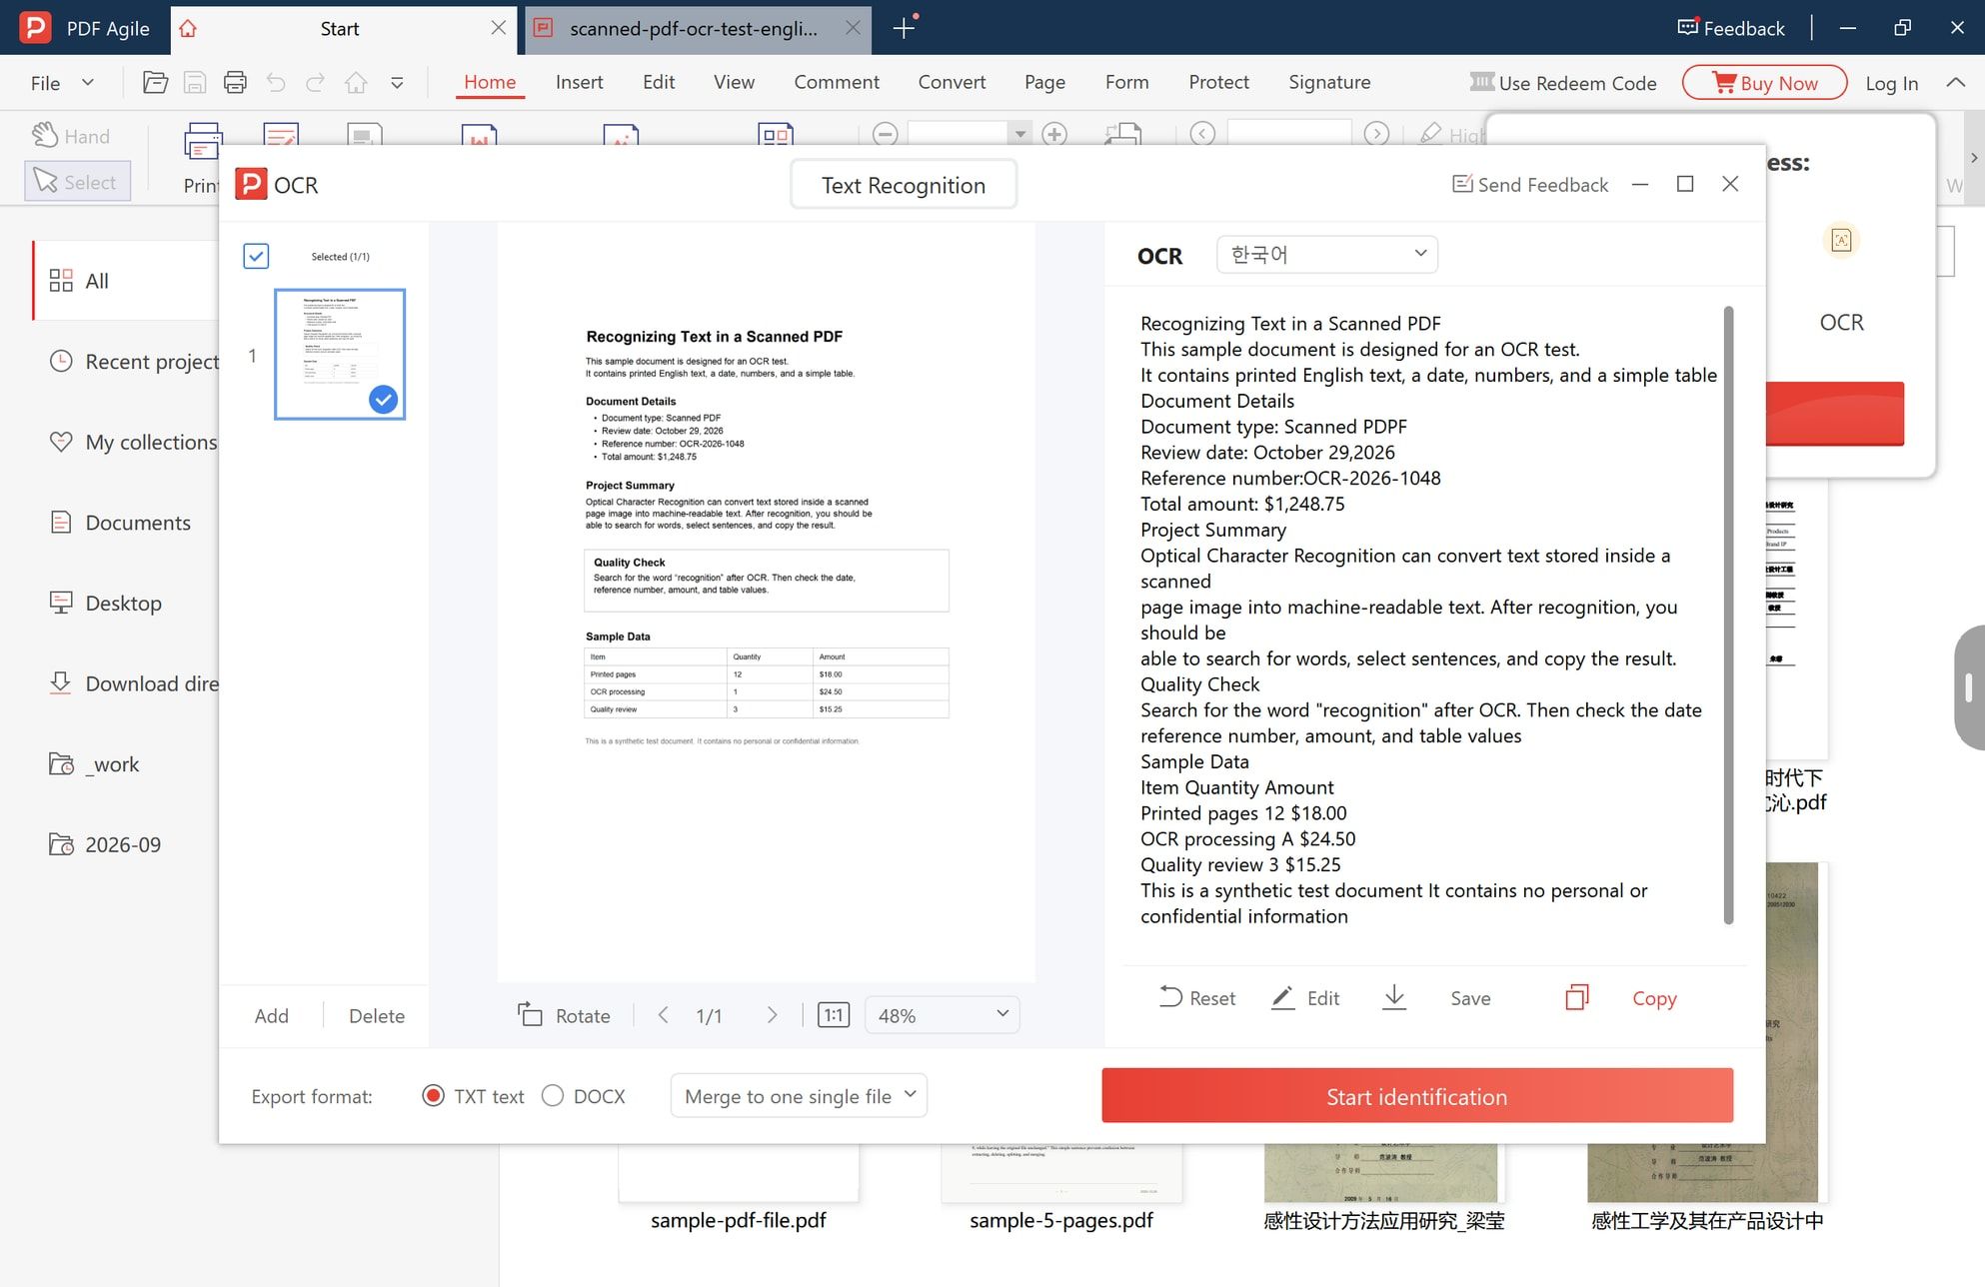Viewport: 1985px width, 1287px height.
Task: Open the 48% zoom dropdown
Action: click(942, 1015)
